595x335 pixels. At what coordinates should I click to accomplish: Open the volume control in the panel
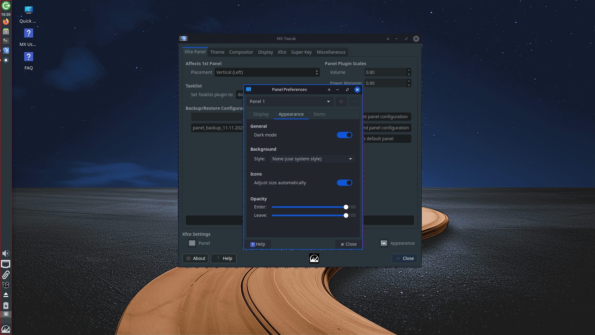[6, 253]
